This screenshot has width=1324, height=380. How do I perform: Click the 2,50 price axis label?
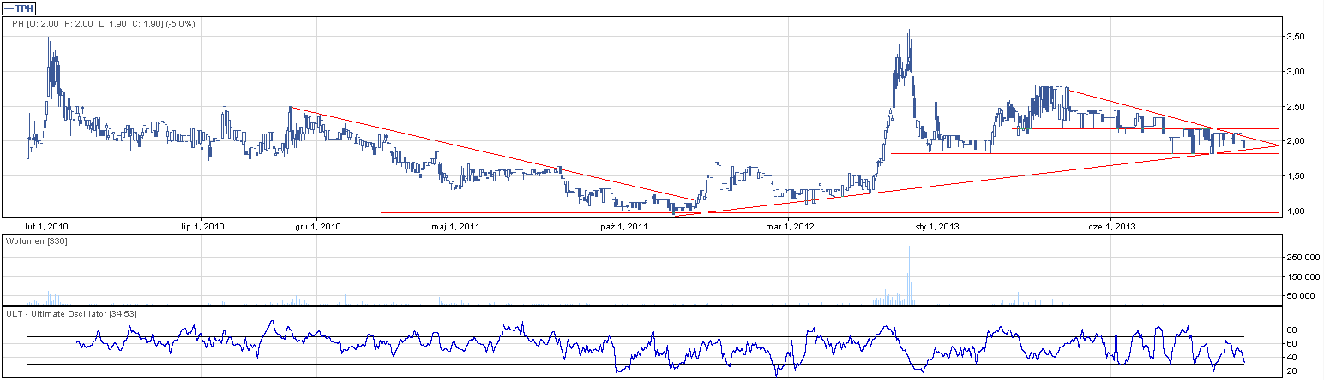[x=1294, y=106]
